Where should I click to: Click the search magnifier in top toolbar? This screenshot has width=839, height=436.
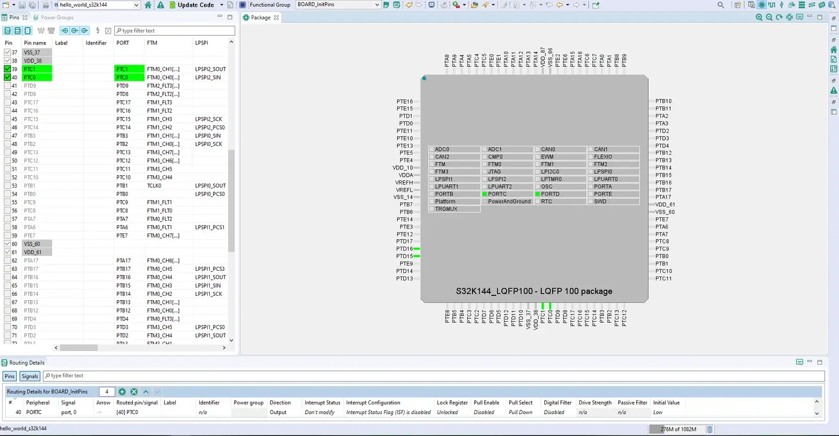(720, 5)
